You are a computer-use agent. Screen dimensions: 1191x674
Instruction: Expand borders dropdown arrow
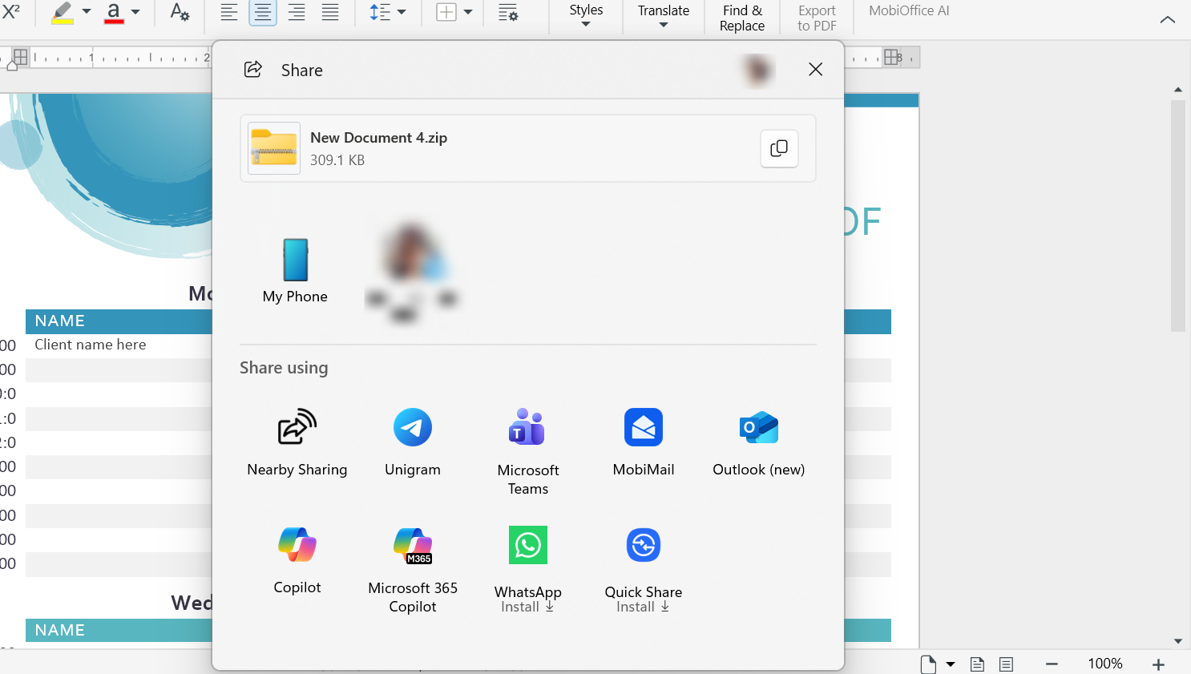468,12
